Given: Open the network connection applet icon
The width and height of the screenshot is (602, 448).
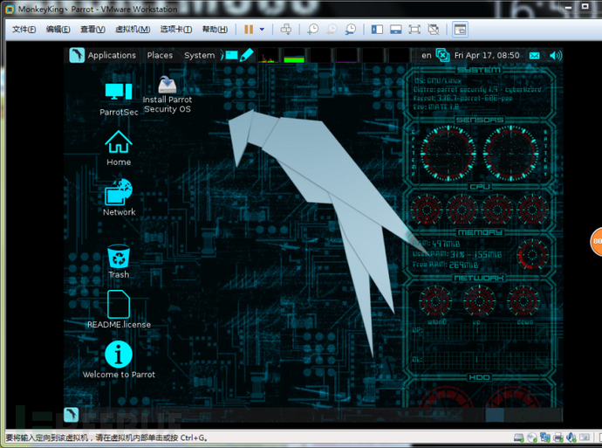Looking at the screenshot, I should [442, 55].
